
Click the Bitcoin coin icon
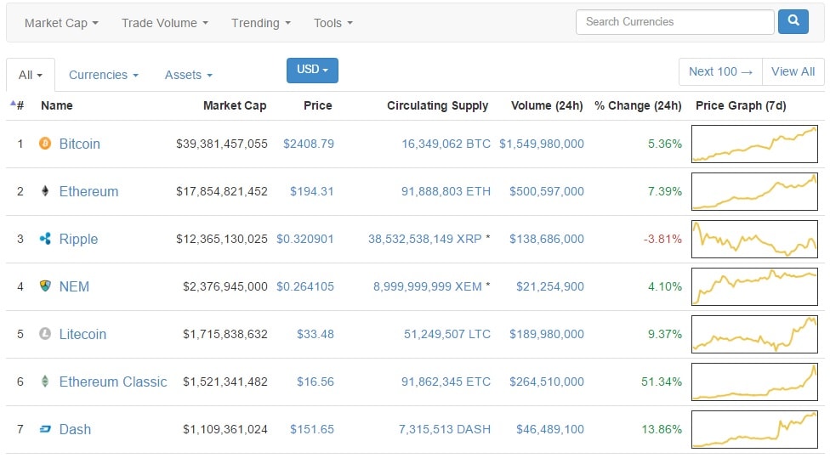45,144
